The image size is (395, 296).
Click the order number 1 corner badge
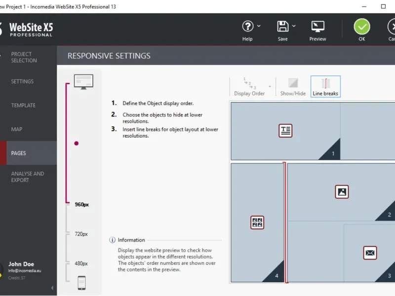pyautogui.click(x=332, y=152)
